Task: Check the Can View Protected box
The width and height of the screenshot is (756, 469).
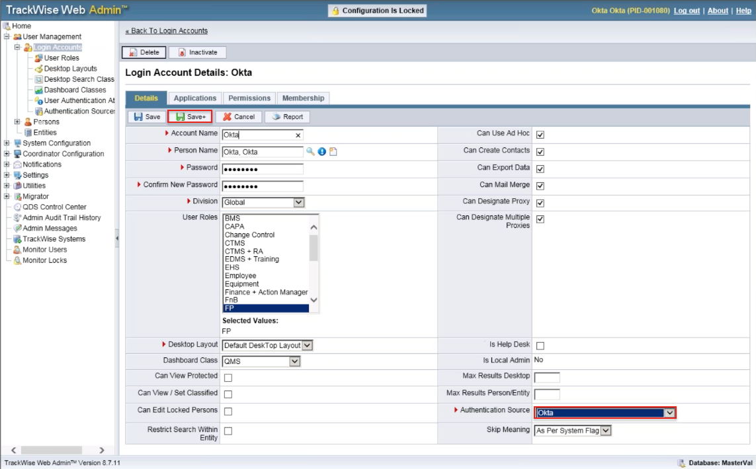Action: tap(228, 378)
